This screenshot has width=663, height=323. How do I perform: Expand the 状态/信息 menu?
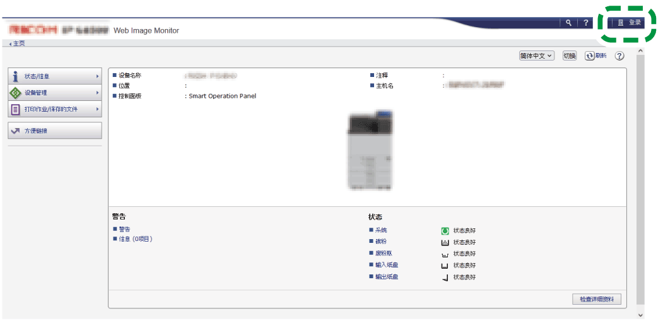tap(55, 76)
